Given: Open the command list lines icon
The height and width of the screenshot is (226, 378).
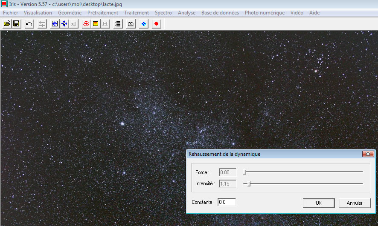Looking at the screenshot, I should pyautogui.click(x=118, y=23).
